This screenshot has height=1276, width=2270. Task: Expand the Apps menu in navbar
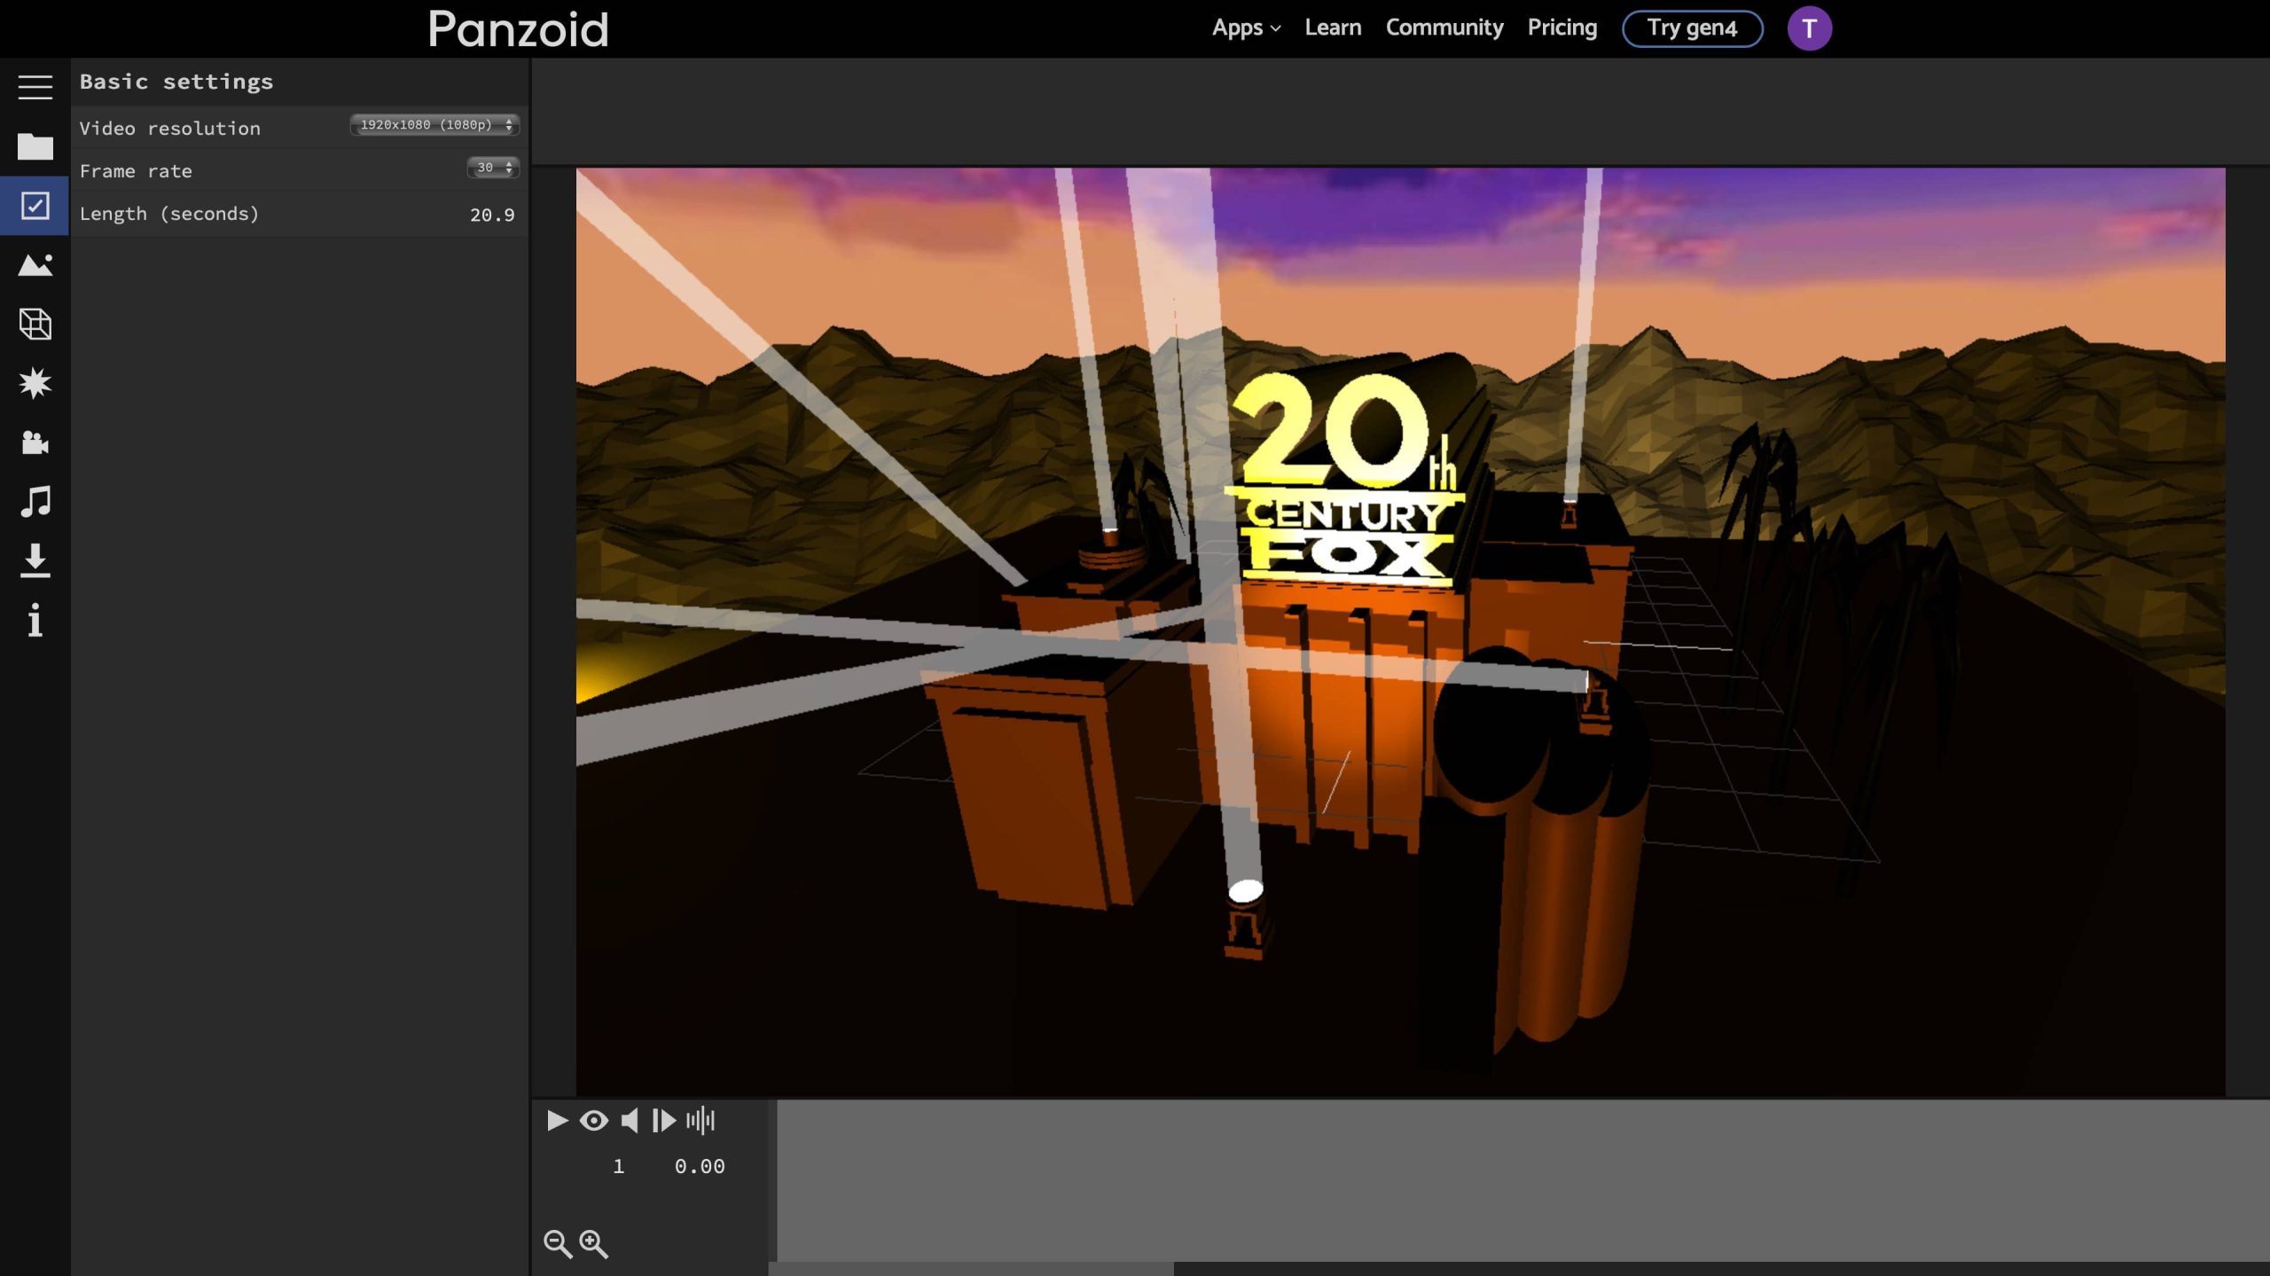pyautogui.click(x=1246, y=28)
